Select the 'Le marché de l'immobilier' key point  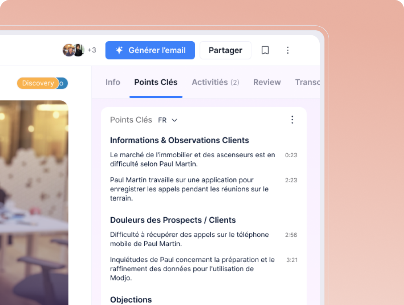point(192,159)
